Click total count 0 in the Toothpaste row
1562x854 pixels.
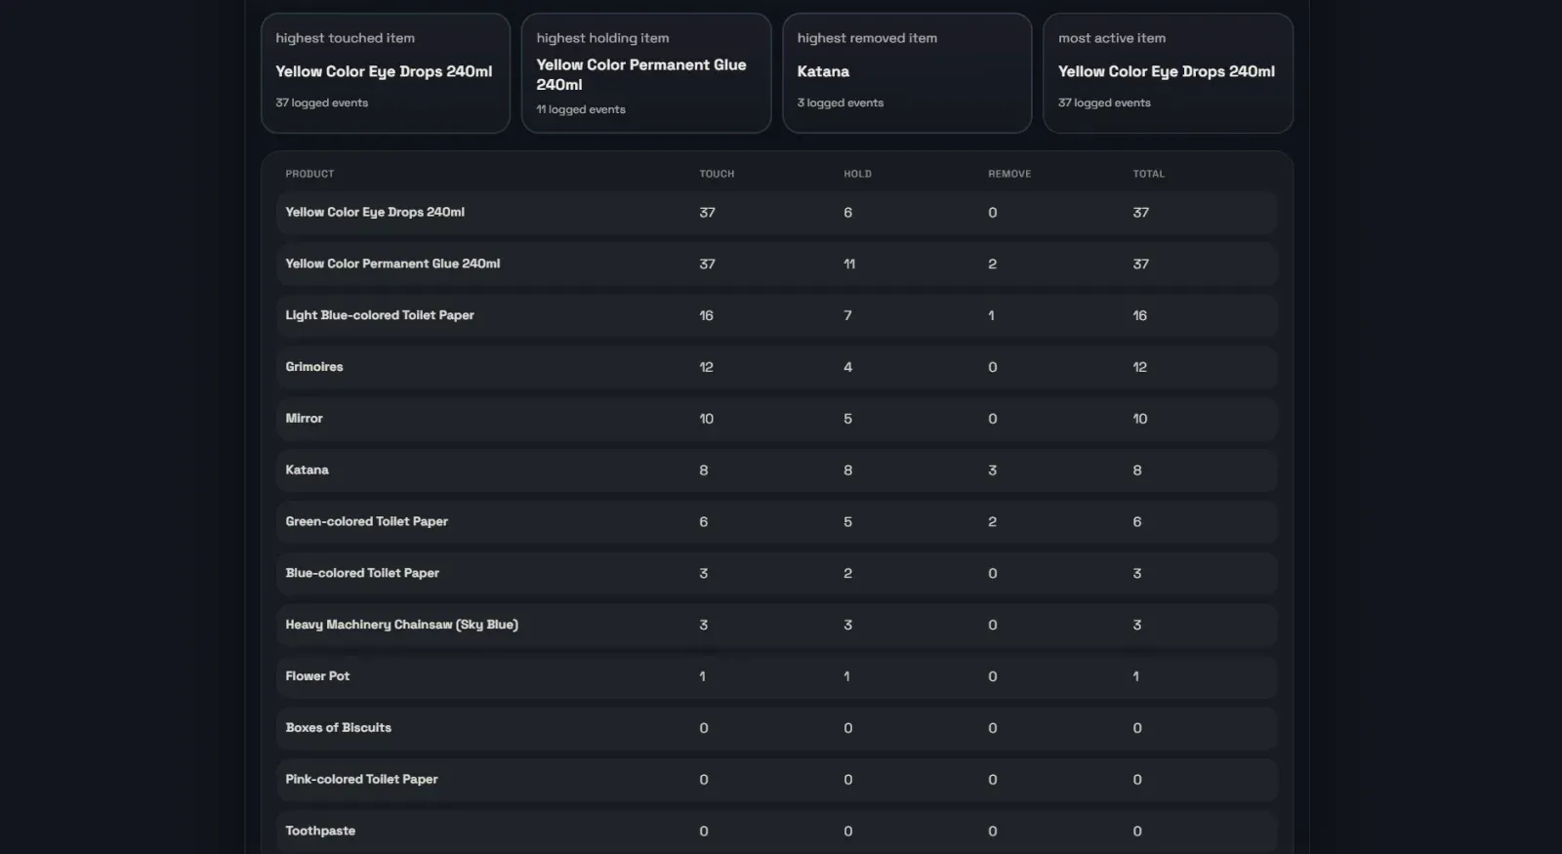click(1136, 832)
